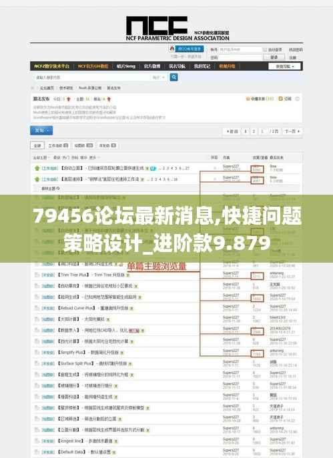Click the 找回密码 recover password link

click(296, 49)
